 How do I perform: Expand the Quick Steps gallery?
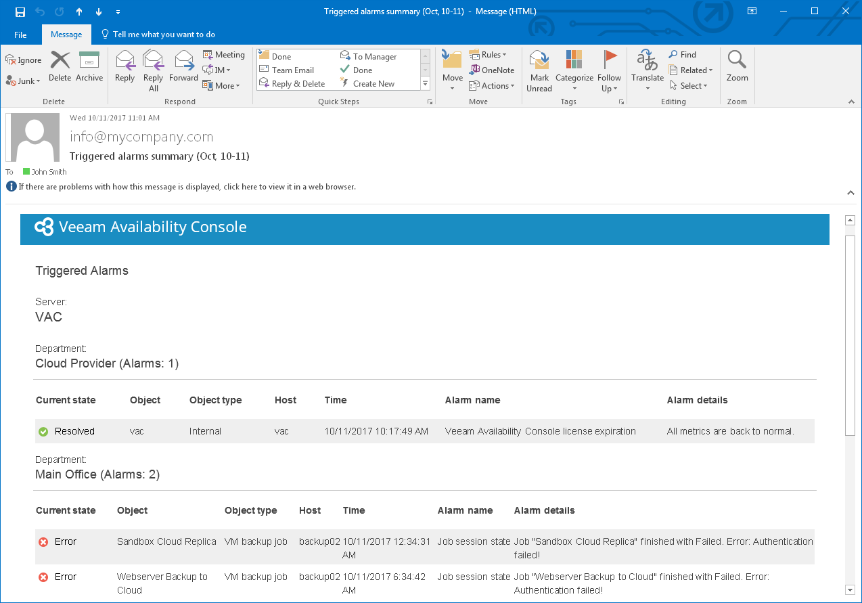pos(426,84)
